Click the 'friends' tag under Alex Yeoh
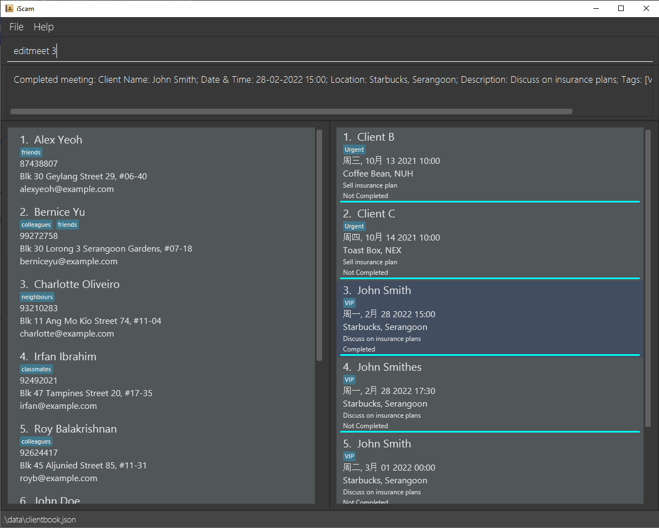 [x=31, y=153]
